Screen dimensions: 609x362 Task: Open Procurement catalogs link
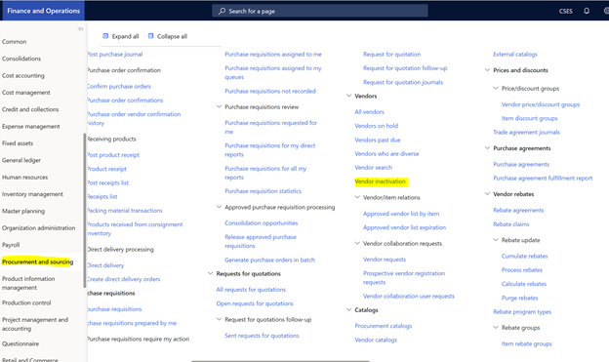[x=384, y=326]
